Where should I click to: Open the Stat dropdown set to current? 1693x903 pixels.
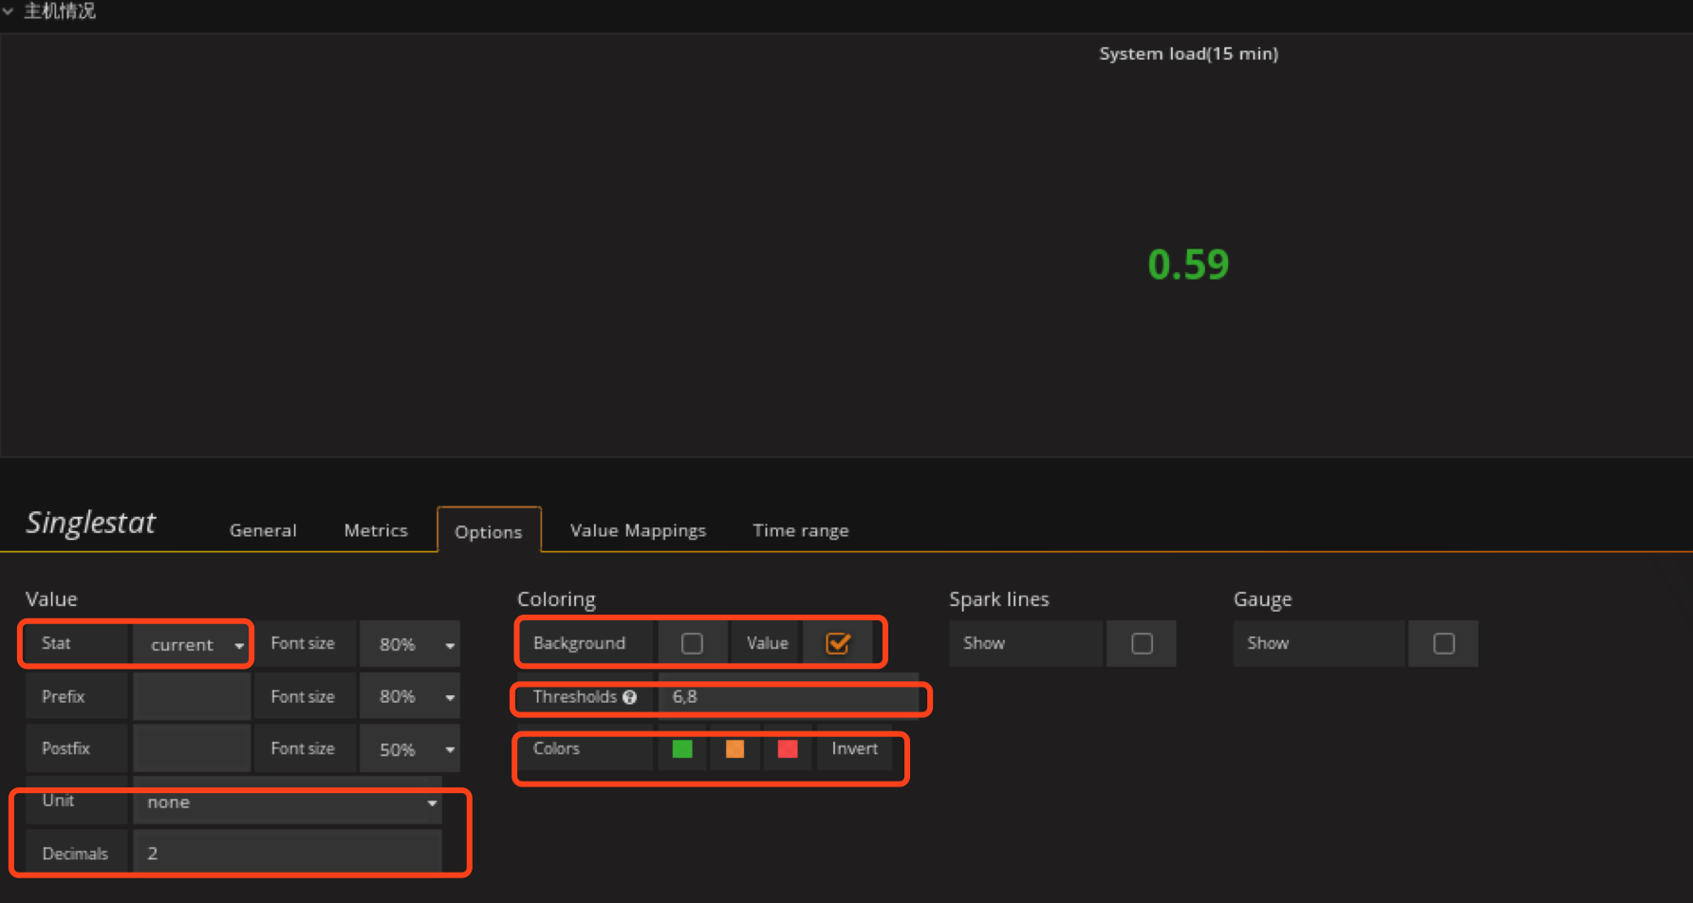pos(193,645)
